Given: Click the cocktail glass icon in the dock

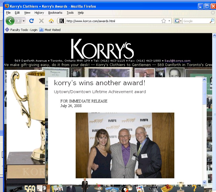Looking at the screenshot, I should coord(98,187).
